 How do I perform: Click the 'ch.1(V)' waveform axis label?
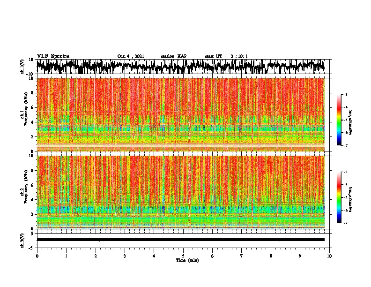(22, 67)
